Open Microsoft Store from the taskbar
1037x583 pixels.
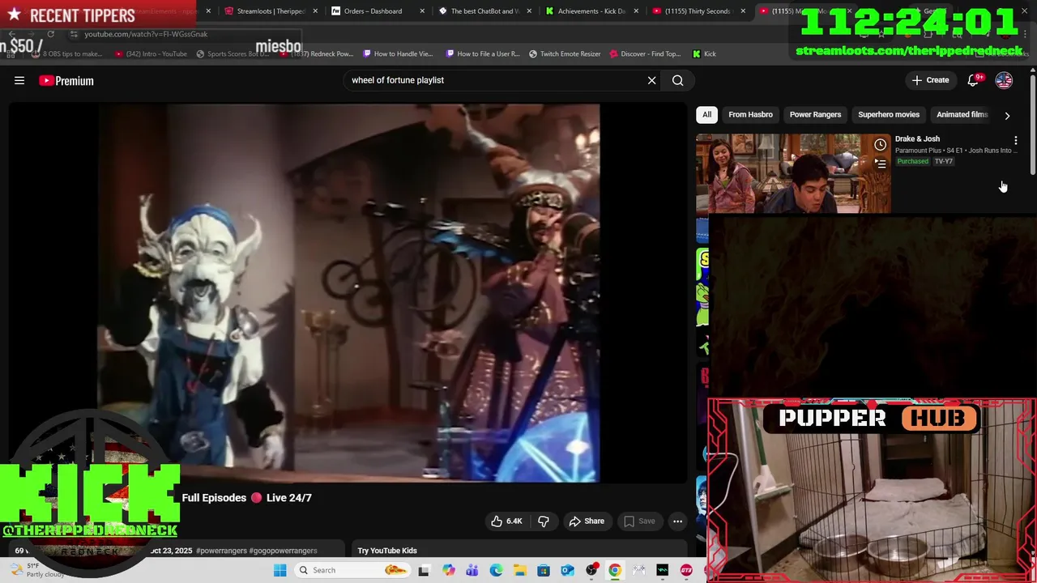544,570
